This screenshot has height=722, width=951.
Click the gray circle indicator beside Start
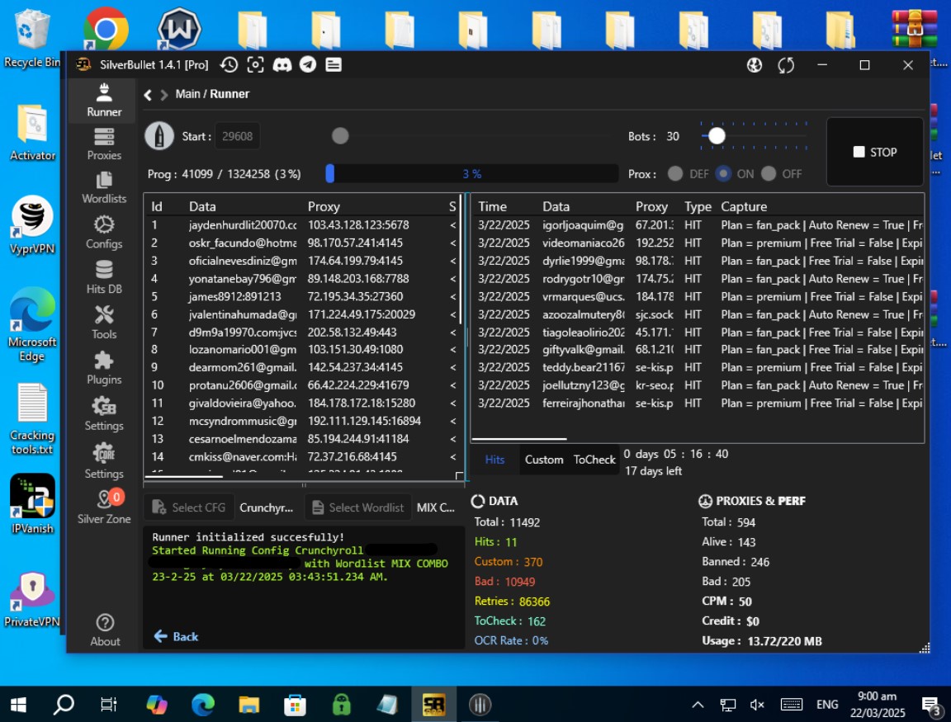[x=340, y=136]
